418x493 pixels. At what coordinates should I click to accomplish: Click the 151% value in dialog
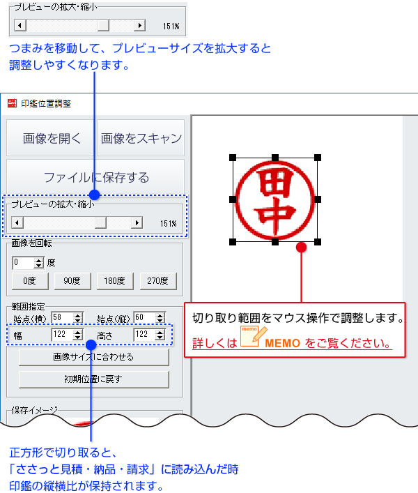point(169,224)
